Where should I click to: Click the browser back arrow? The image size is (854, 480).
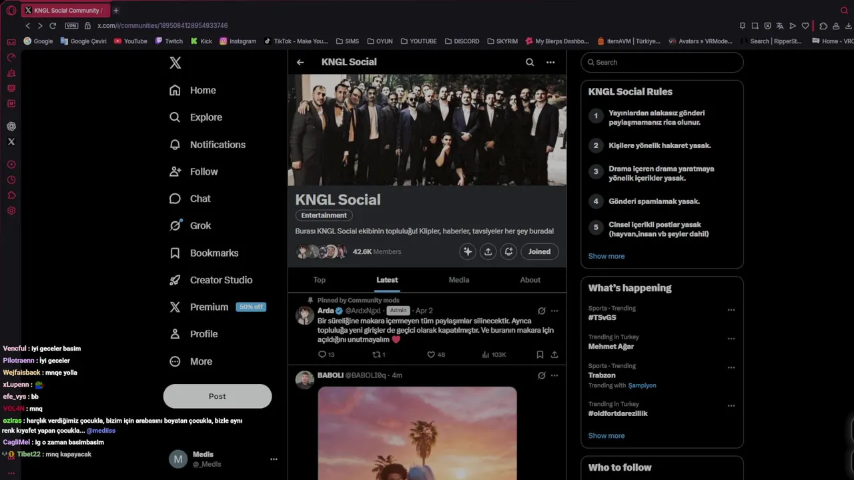click(27, 25)
